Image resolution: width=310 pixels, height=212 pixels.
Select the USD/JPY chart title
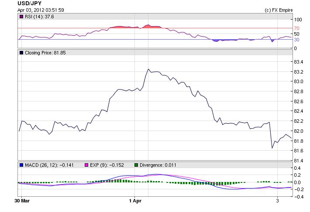click(x=30, y=3)
